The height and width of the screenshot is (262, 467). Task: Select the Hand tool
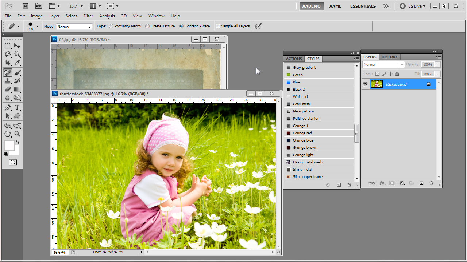(8, 134)
